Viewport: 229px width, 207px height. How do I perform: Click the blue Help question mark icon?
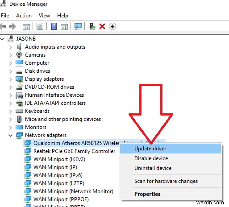tap(54, 26)
